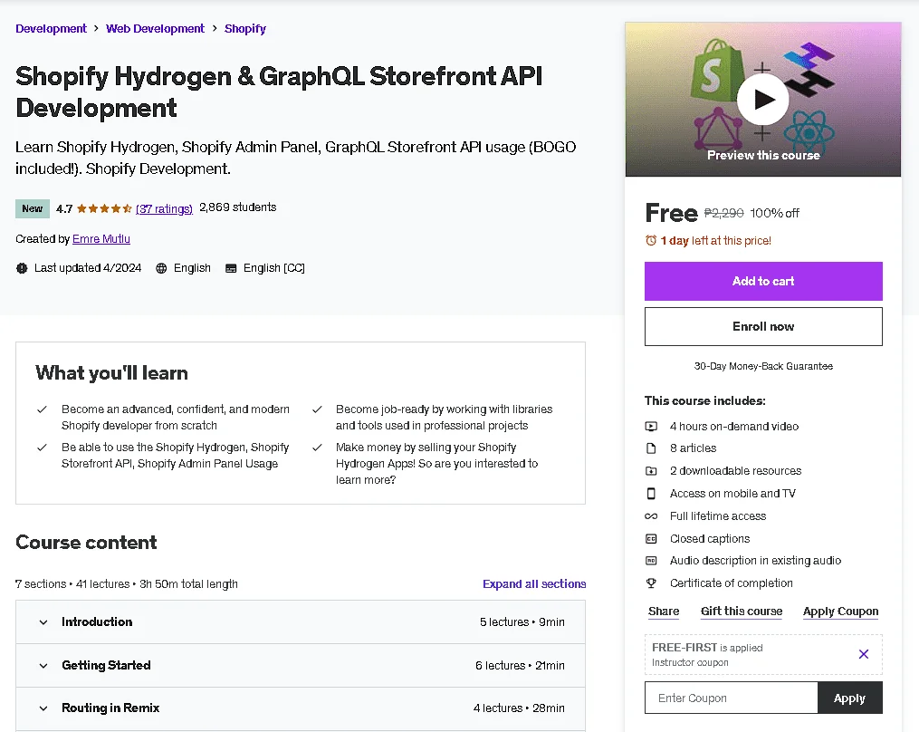Expand all course sections
The width and height of the screenshot is (919, 732).
pos(534,583)
